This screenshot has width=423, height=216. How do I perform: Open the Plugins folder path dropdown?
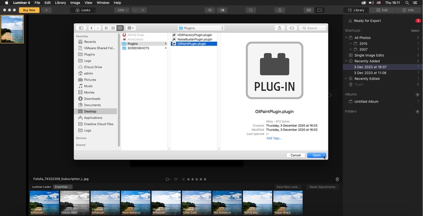[201, 28]
